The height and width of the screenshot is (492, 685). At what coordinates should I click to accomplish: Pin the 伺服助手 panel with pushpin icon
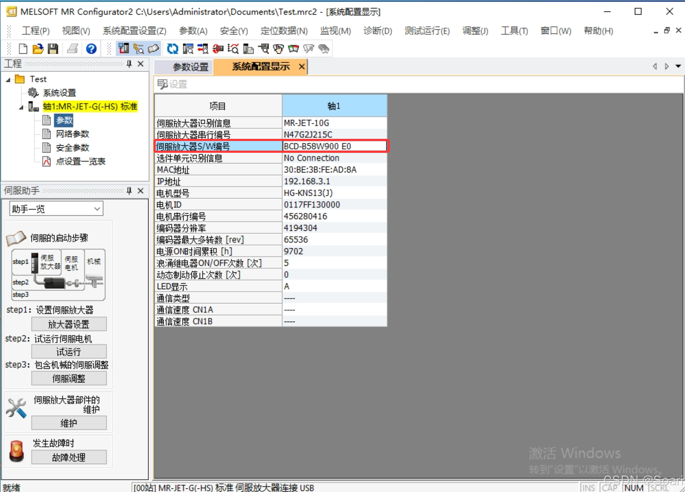(129, 191)
